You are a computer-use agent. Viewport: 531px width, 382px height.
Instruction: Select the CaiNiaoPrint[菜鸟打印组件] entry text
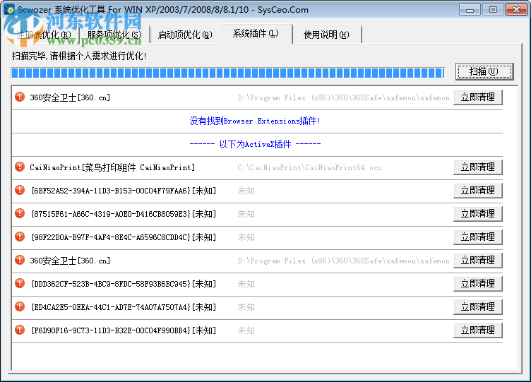click(112, 167)
